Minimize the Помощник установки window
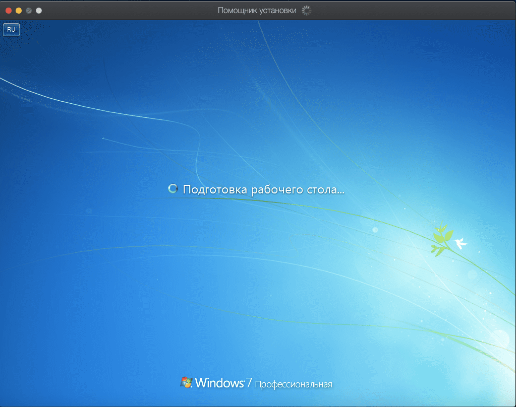This screenshot has width=516, height=407. (x=19, y=11)
